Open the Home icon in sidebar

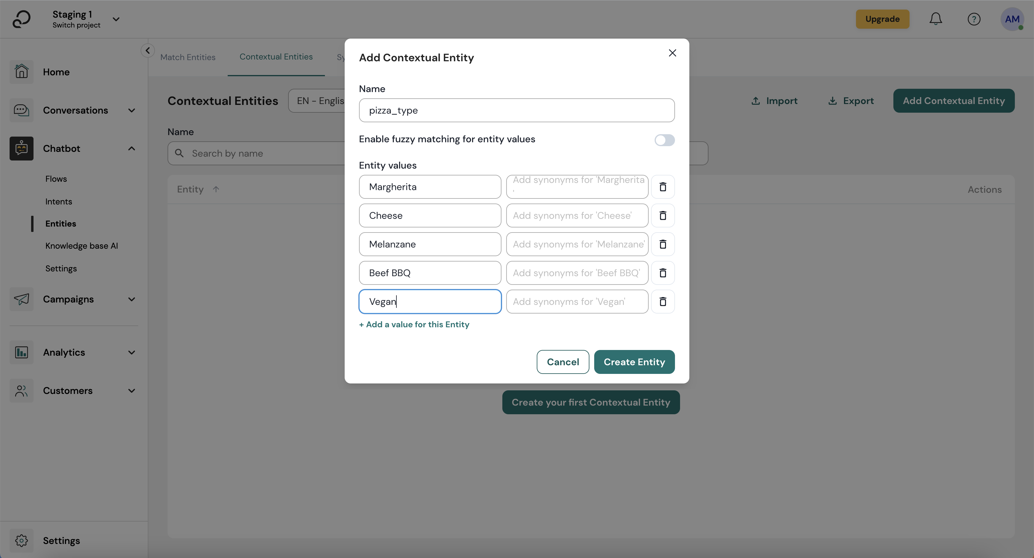coord(21,72)
